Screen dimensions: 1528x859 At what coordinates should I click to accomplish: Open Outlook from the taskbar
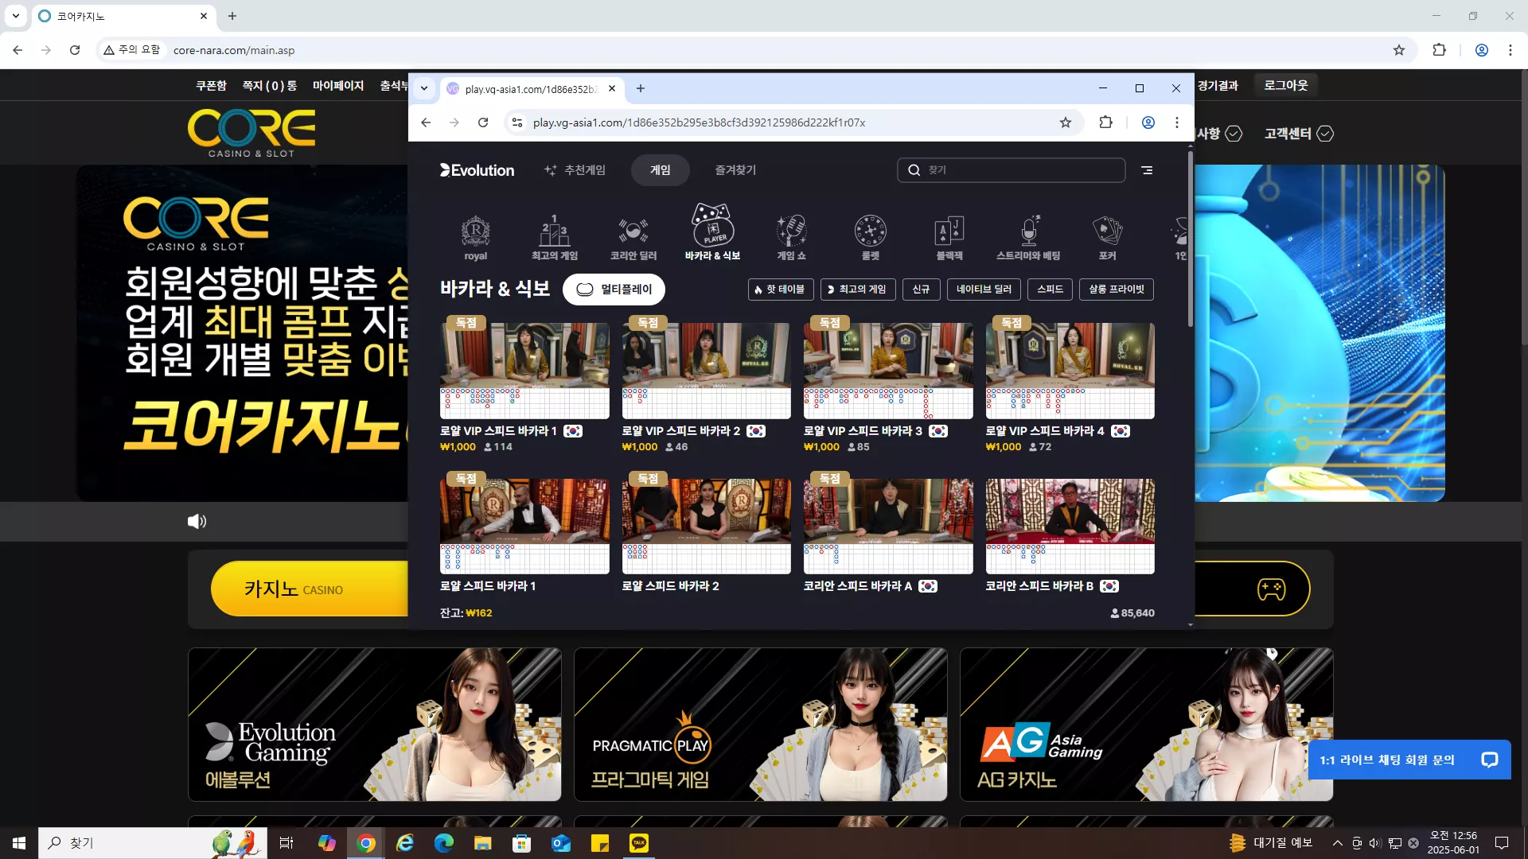click(x=561, y=843)
